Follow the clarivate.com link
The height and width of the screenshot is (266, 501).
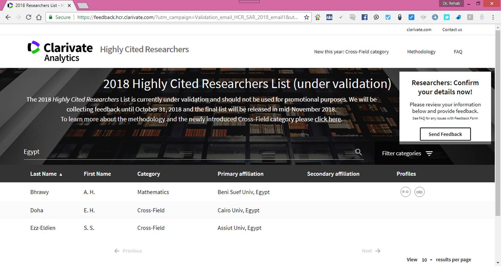point(419,30)
